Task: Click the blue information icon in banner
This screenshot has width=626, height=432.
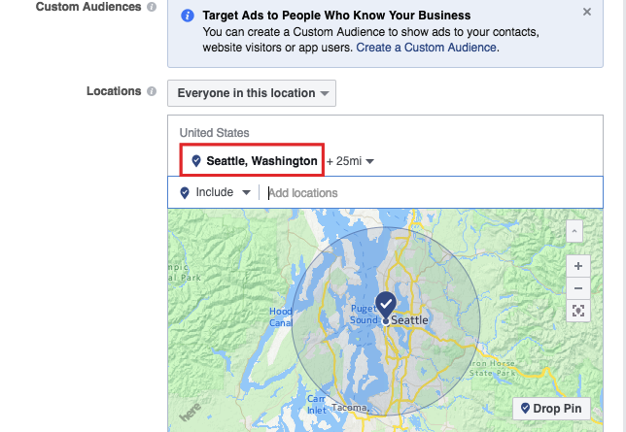Action: pos(188,16)
